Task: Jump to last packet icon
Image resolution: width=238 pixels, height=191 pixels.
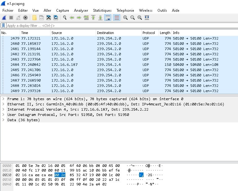Action: (100, 18)
